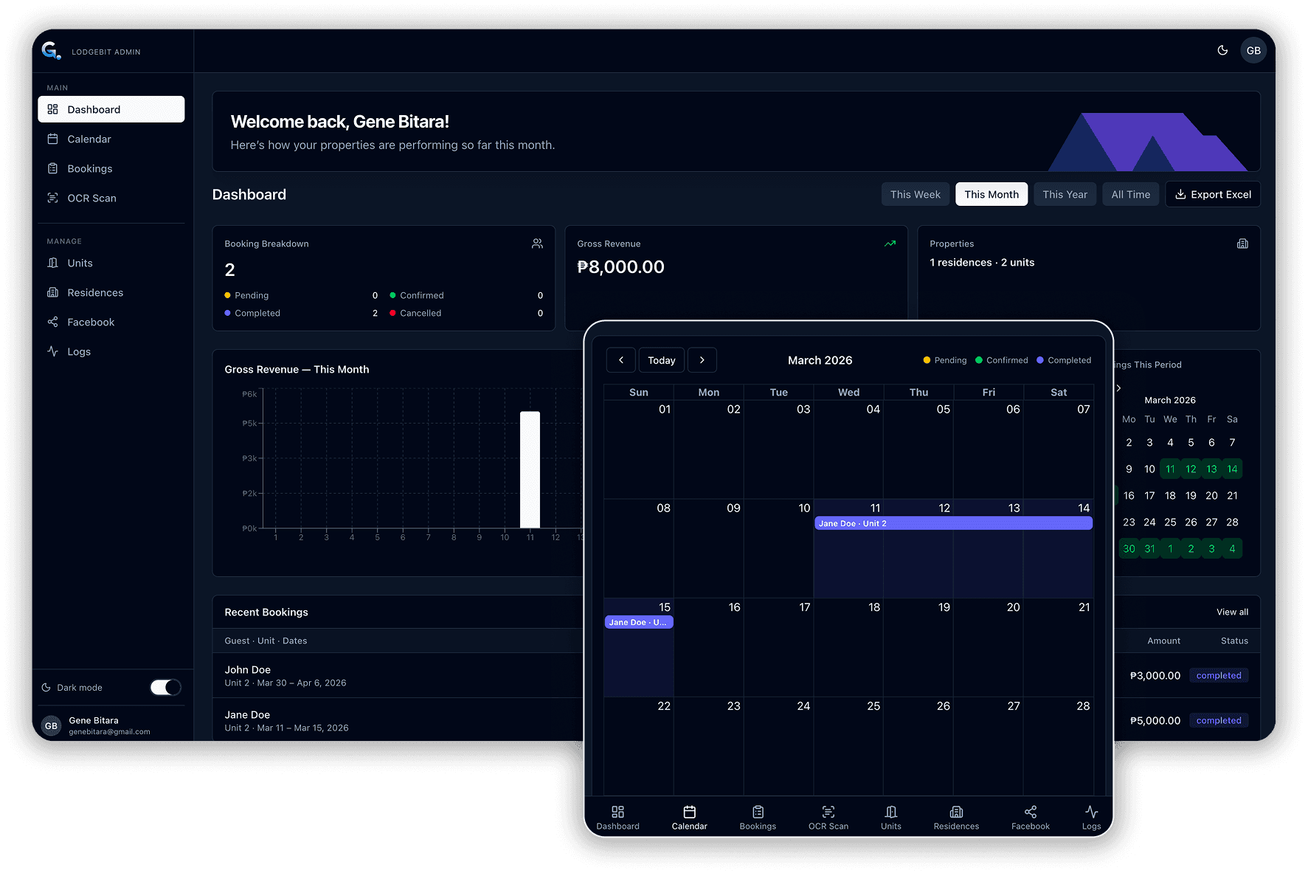The width and height of the screenshot is (1308, 873).
Task: Open Residences from the Manage section
Action: click(94, 292)
